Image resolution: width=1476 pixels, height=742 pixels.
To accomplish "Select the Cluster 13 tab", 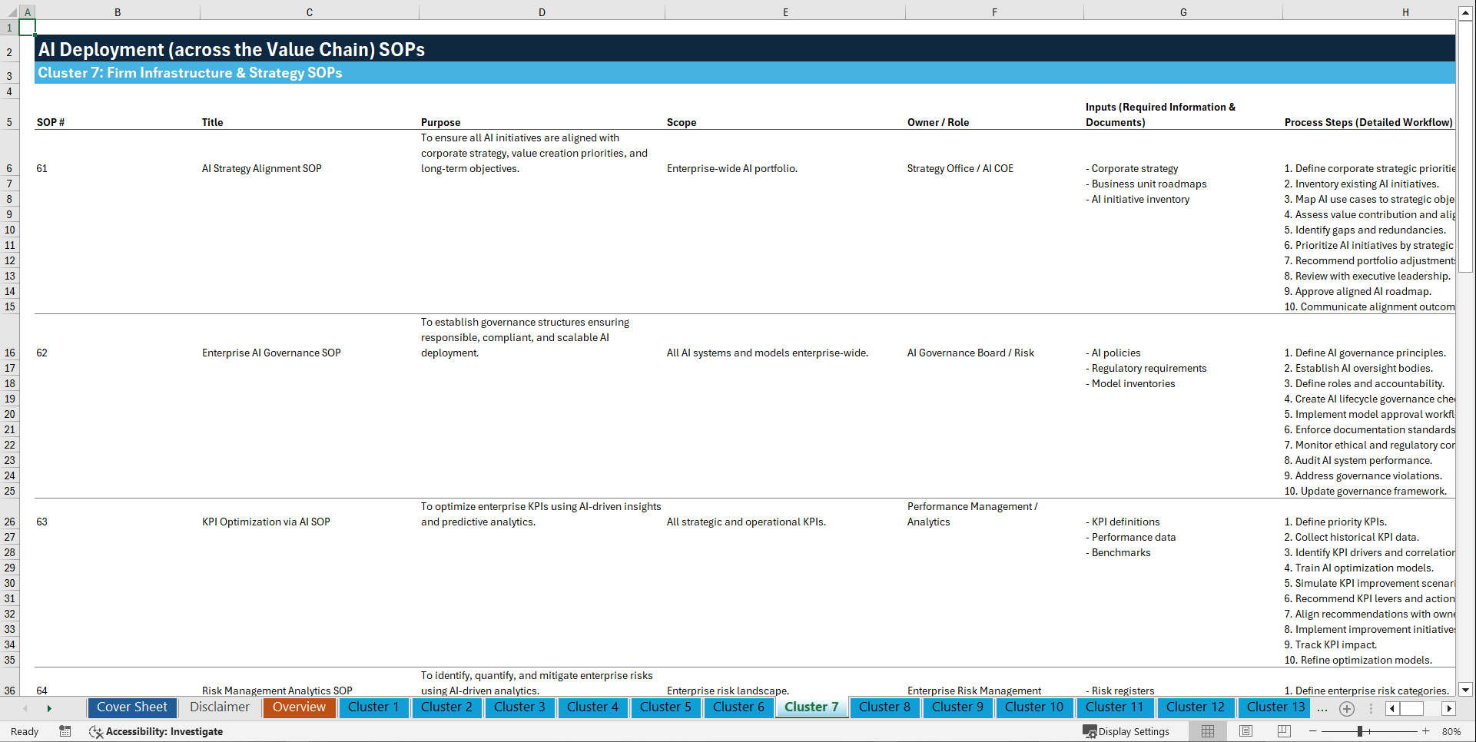I will click(x=1273, y=707).
